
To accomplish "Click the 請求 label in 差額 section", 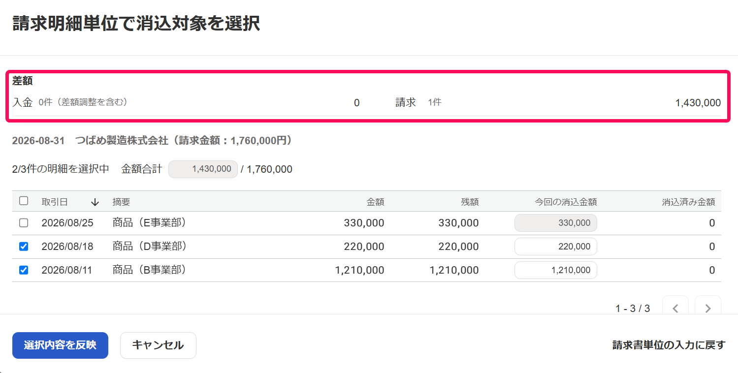I will click(406, 102).
